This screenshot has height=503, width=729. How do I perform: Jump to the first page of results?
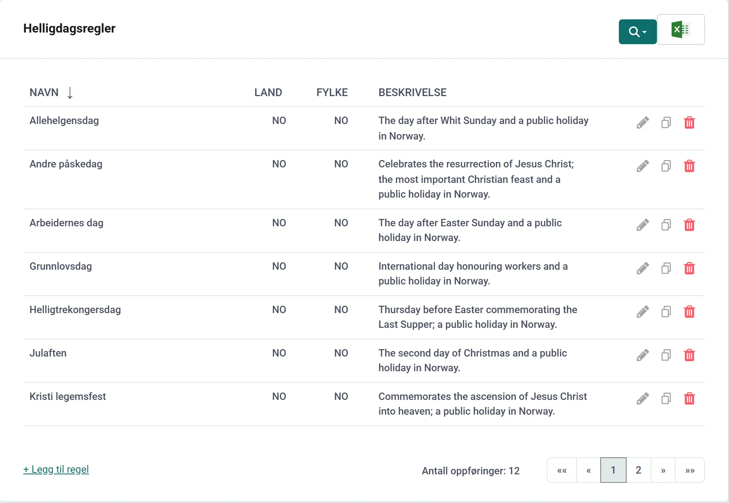(x=562, y=470)
